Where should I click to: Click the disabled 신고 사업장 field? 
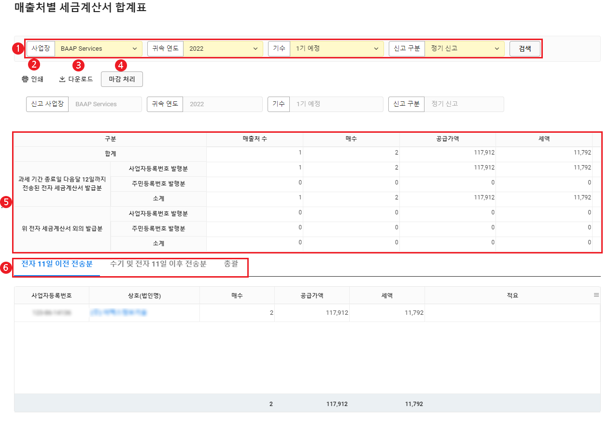coord(105,104)
